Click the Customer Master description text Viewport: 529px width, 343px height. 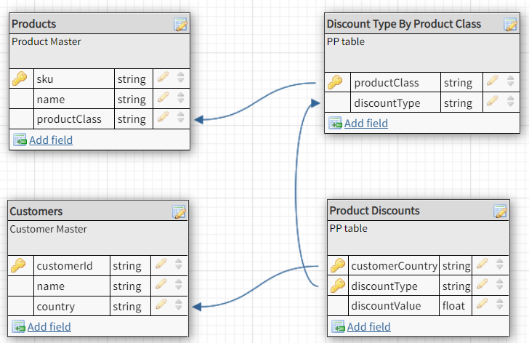coord(49,229)
